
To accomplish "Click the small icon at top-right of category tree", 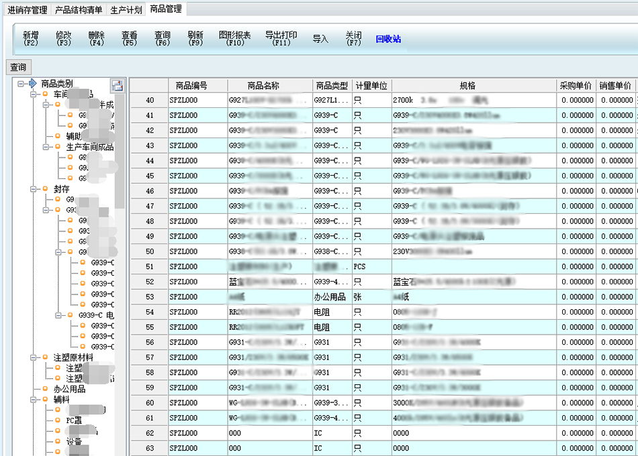I will [x=118, y=84].
